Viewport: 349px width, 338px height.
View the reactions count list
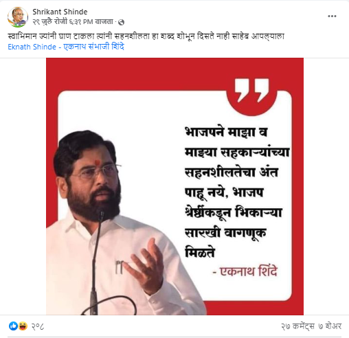click(38, 326)
